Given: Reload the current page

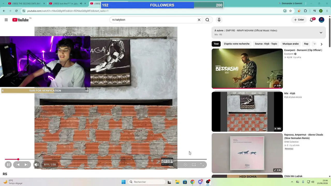Looking at the screenshot, I should click(x=16, y=11).
